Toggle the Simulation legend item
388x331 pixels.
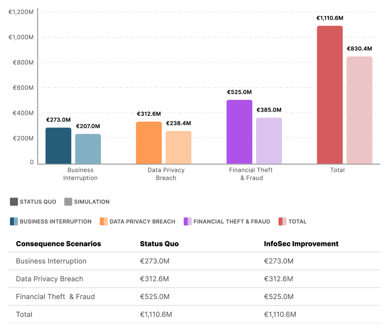tap(87, 202)
